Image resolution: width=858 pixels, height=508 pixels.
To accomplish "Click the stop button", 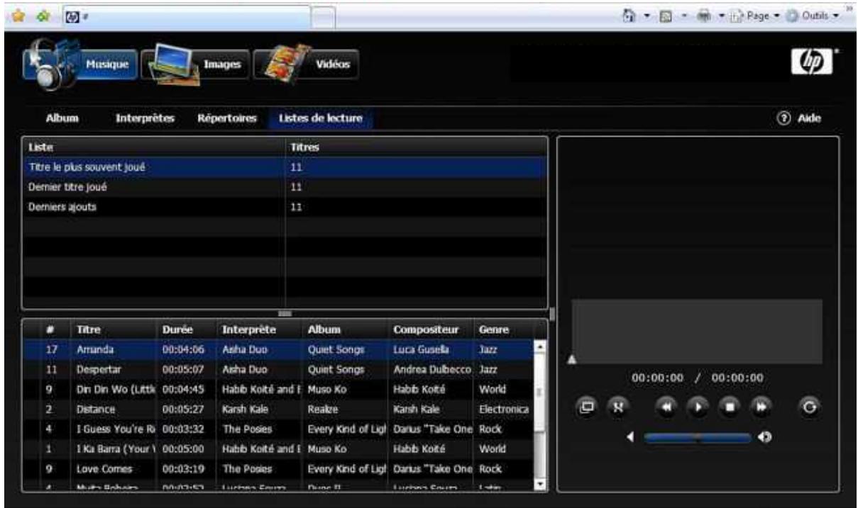I will (729, 407).
